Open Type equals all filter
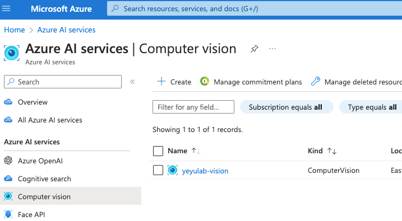Screen dimensions: 402x221 [x=371, y=107]
